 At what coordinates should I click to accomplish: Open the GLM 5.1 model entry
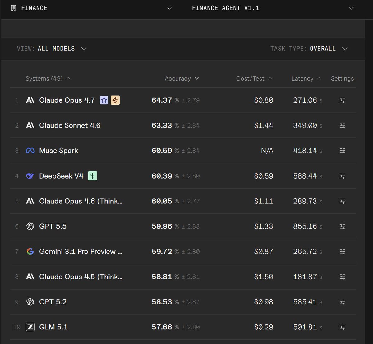[x=53, y=327]
